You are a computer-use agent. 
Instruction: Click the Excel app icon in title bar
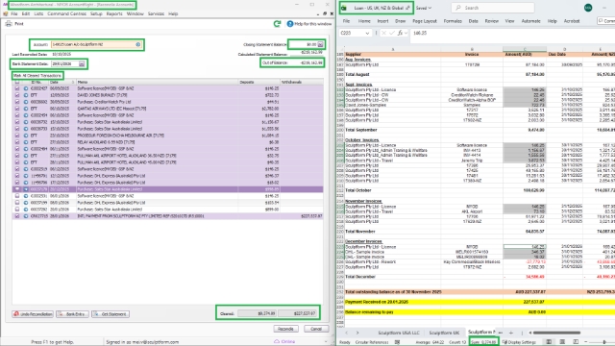pos(344,8)
